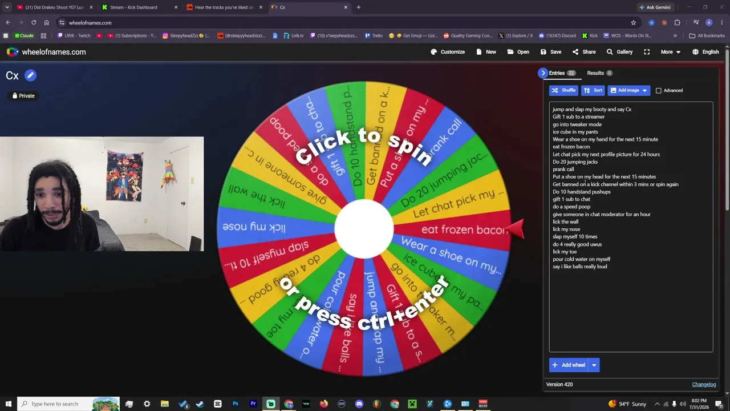This screenshot has width=730, height=411.
Task: Shuffle the wheel entries
Action: pyautogui.click(x=563, y=90)
